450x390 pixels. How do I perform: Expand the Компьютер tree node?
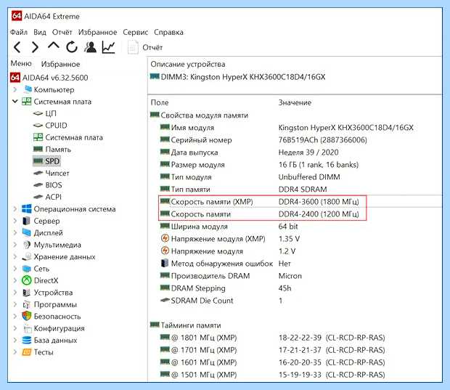tap(15, 89)
